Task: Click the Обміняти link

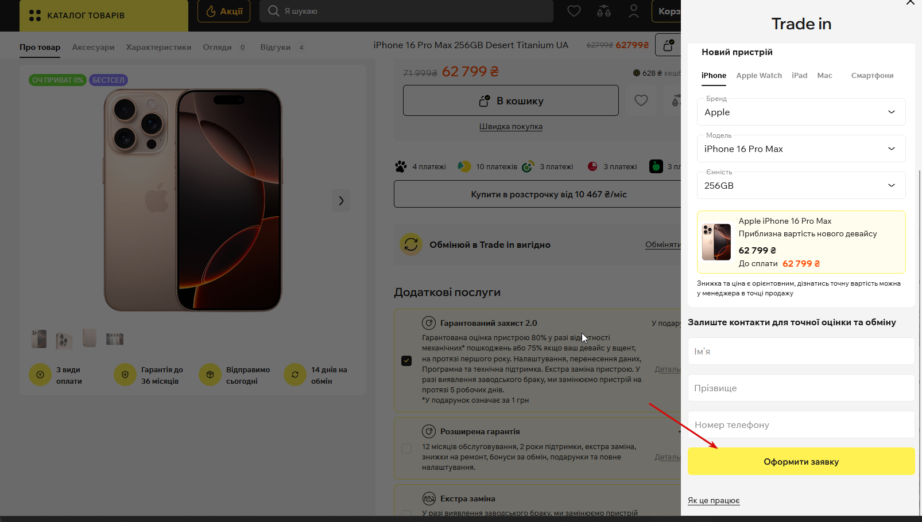Action: click(663, 245)
